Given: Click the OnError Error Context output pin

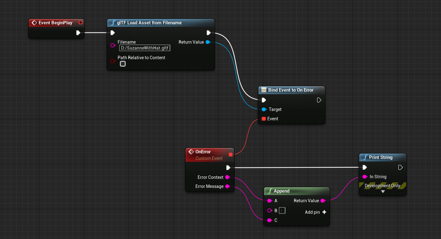Looking at the screenshot, I should tap(228, 177).
